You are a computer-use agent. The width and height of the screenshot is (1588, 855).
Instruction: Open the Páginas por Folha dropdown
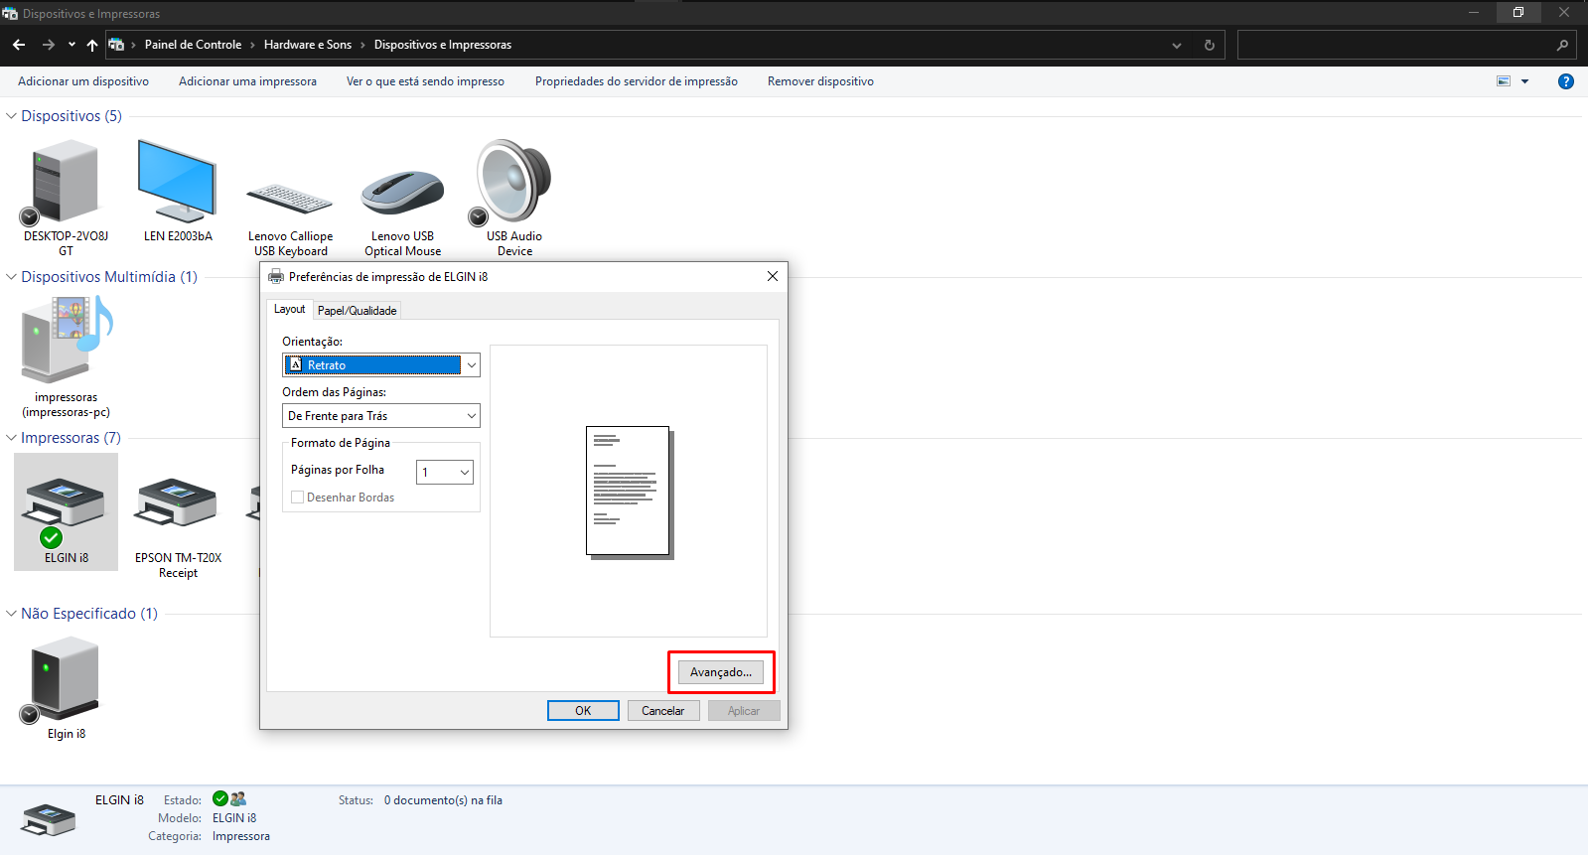[444, 473]
